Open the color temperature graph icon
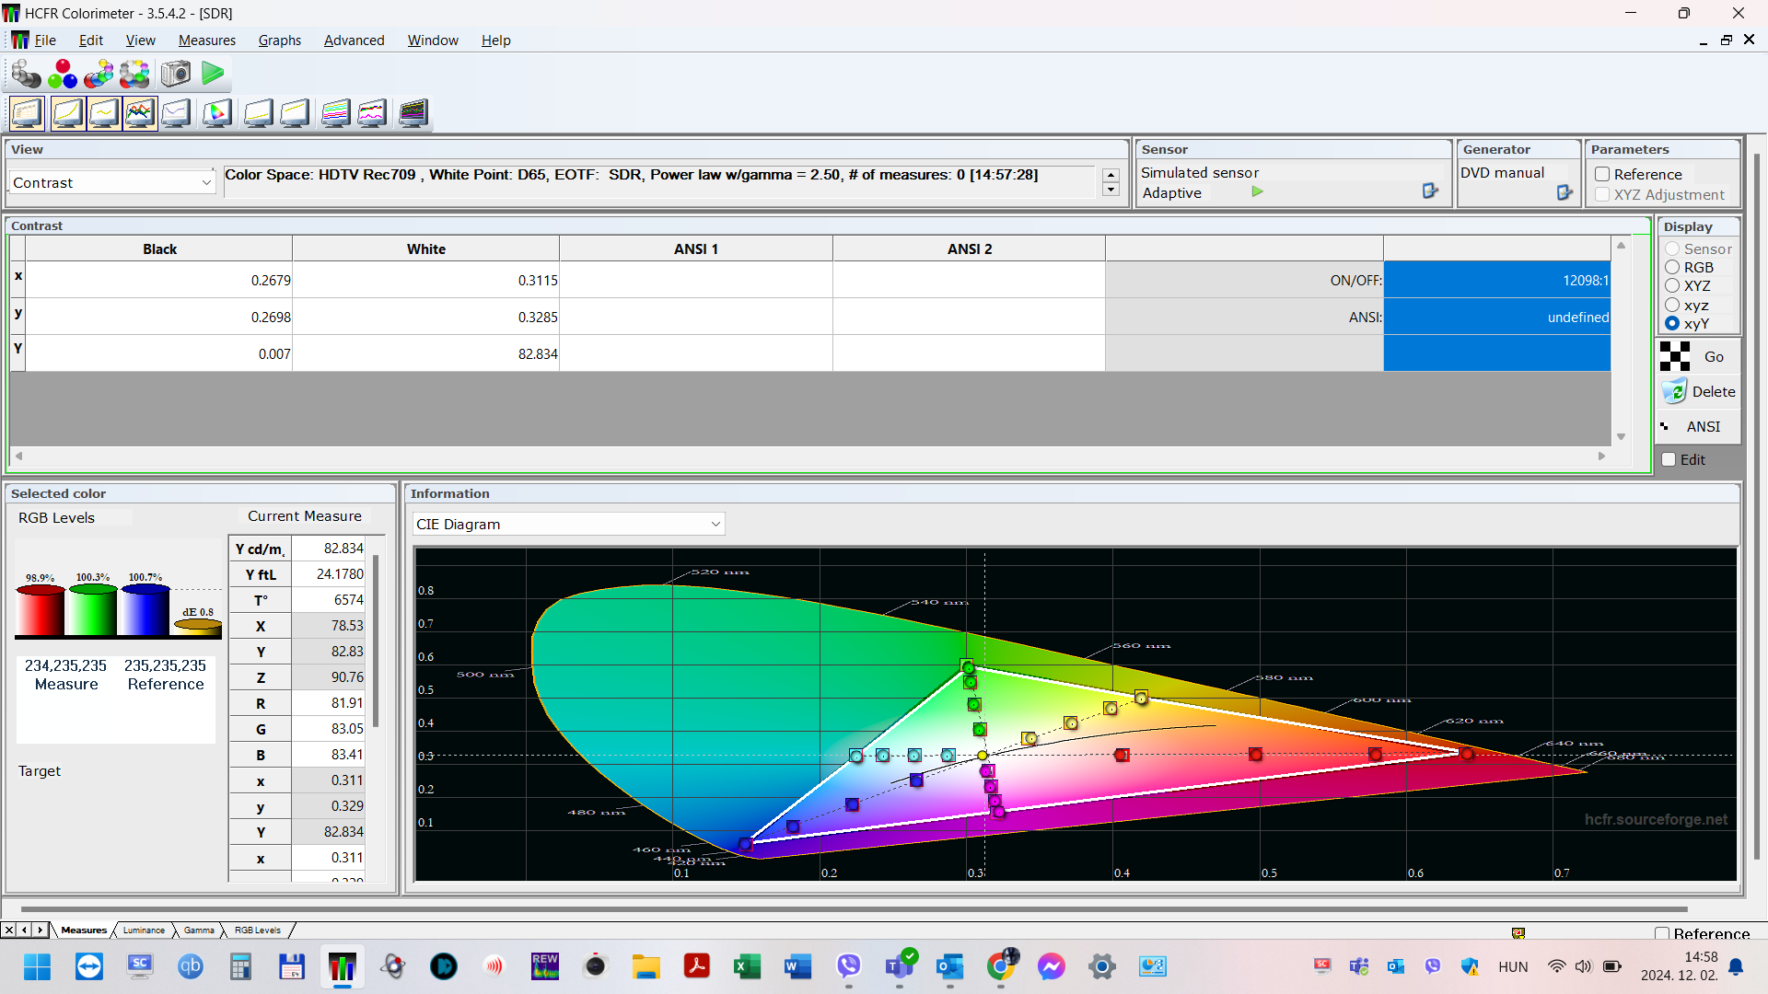This screenshot has width=1768, height=994. point(176,113)
